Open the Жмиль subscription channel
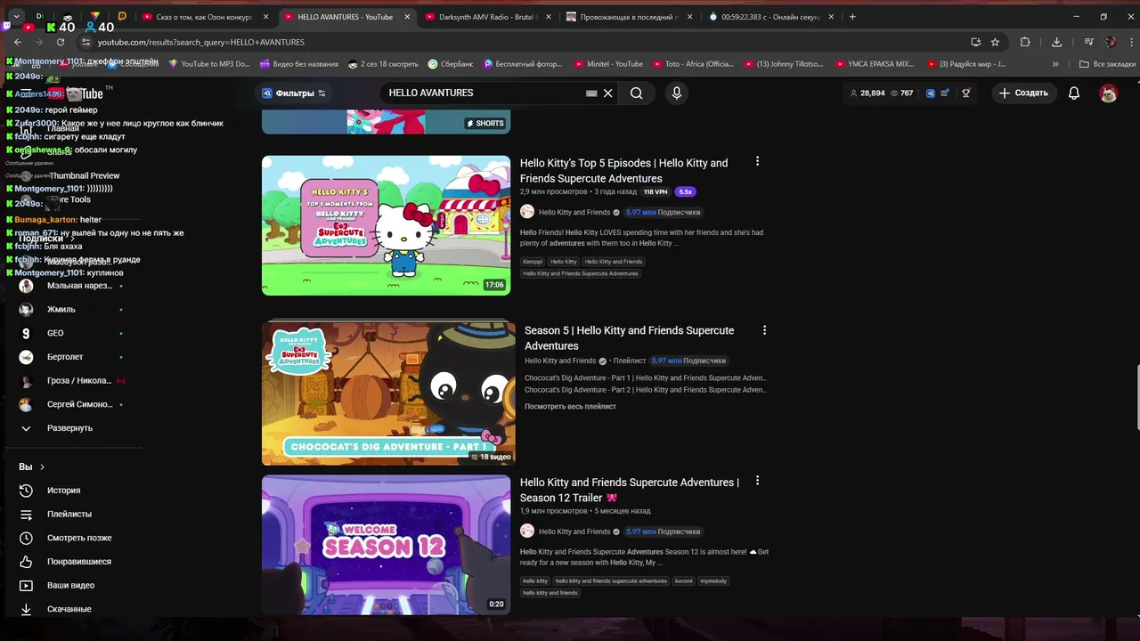Screen dimensions: 1140x641 (61, 310)
